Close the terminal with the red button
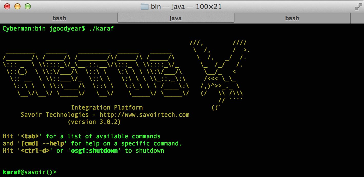The height and width of the screenshot is (177, 364). click(x=7, y=6)
